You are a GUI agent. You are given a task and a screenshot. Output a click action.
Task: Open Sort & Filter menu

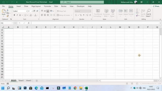pyautogui.click(x=143, y=13)
